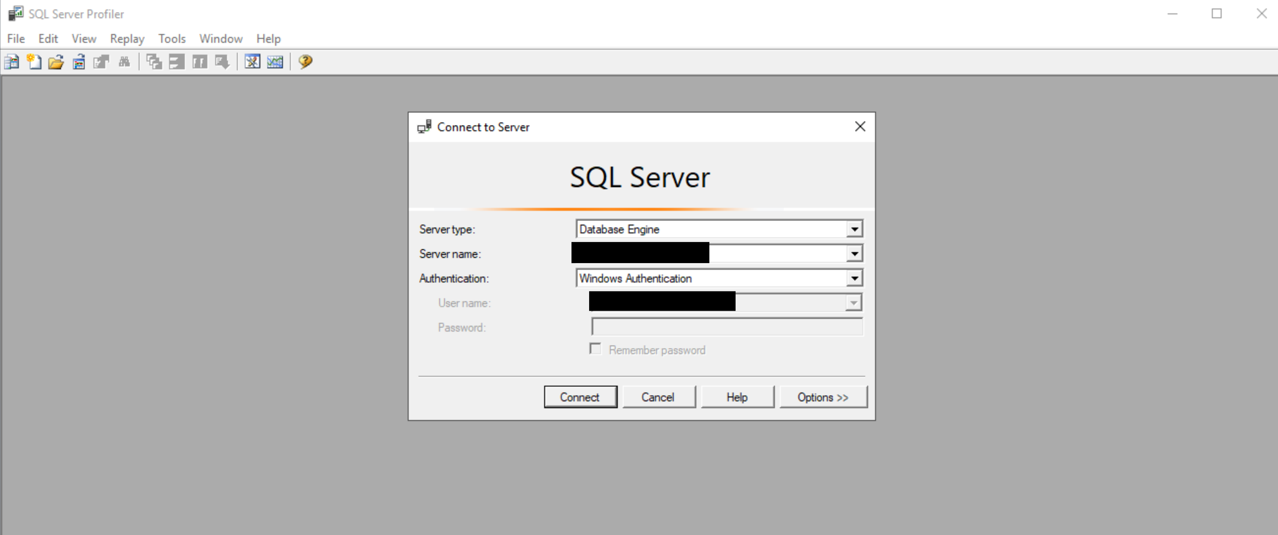
Task: Close the Connect to Server dialog
Action: tap(860, 126)
